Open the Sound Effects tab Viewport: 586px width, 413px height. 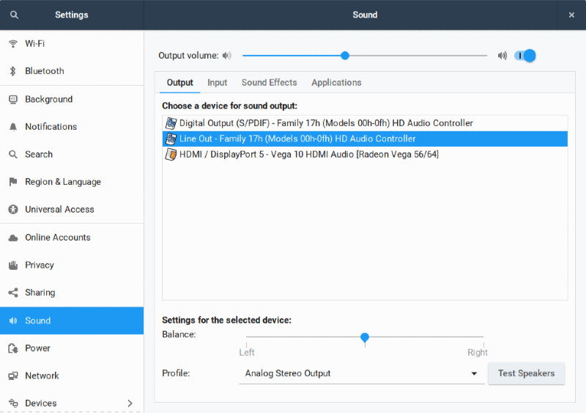269,83
